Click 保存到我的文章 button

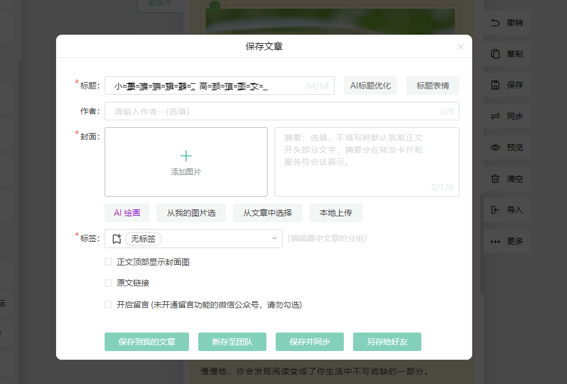147,342
